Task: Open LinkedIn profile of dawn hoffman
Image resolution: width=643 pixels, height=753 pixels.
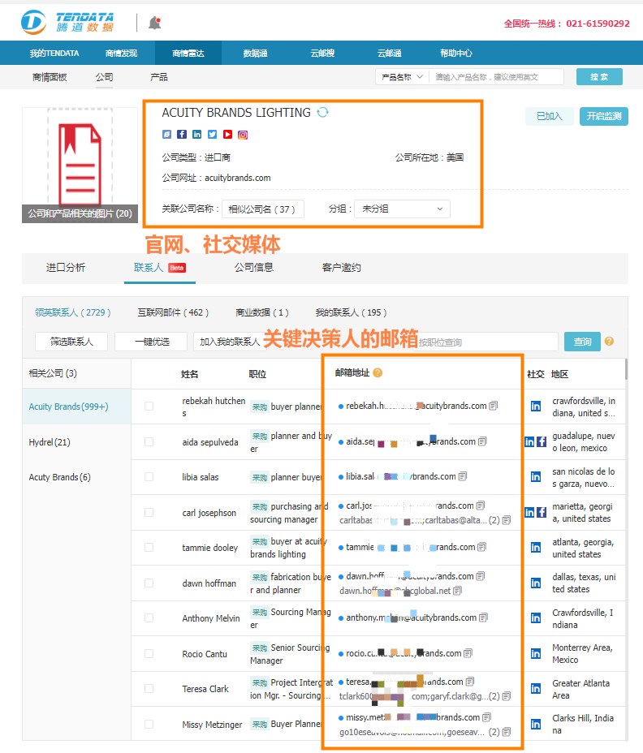Action: 535,583
